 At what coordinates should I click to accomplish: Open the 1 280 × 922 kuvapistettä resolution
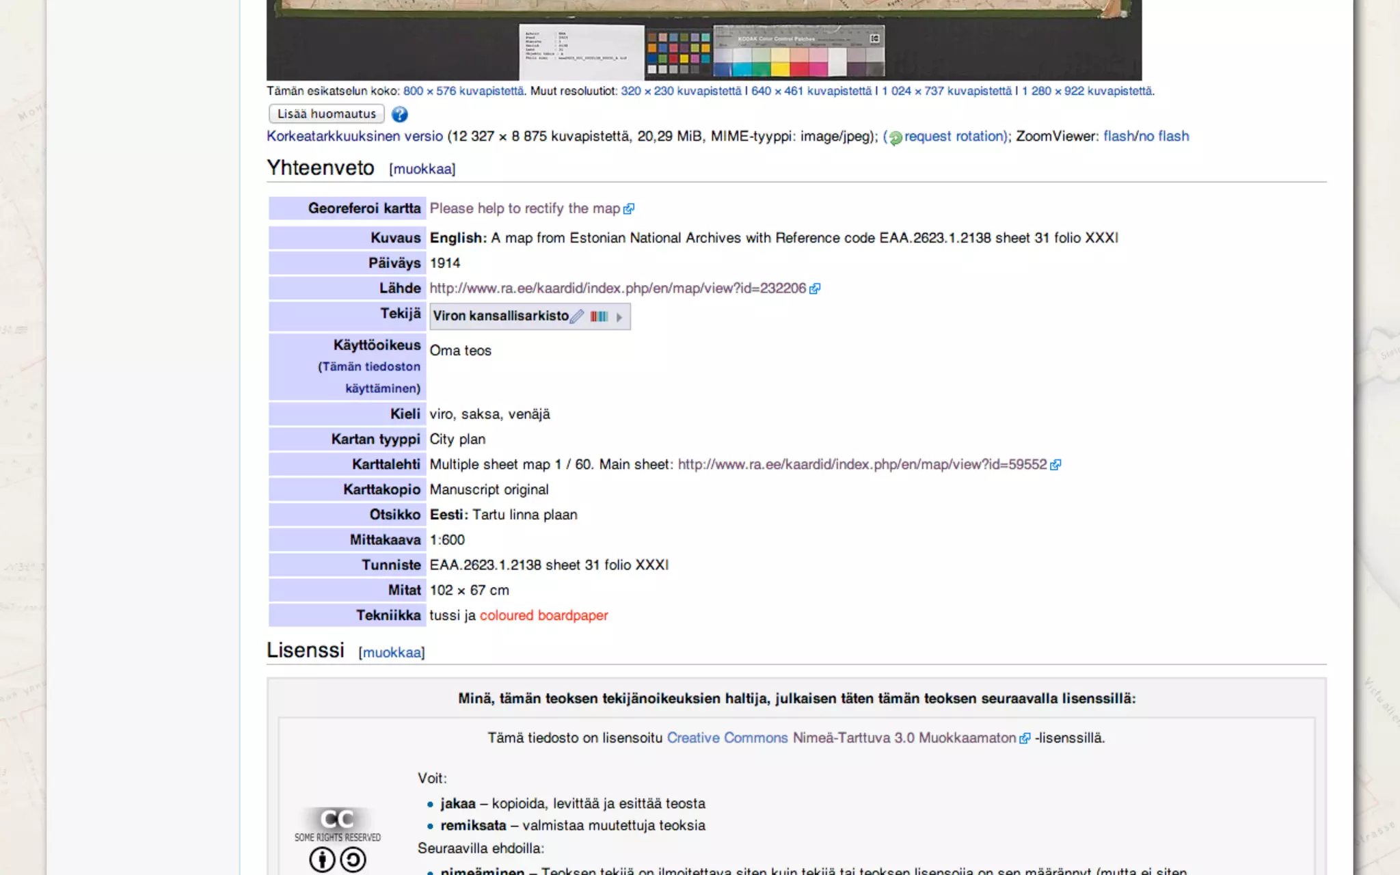pyautogui.click(x=1086, y=91)
